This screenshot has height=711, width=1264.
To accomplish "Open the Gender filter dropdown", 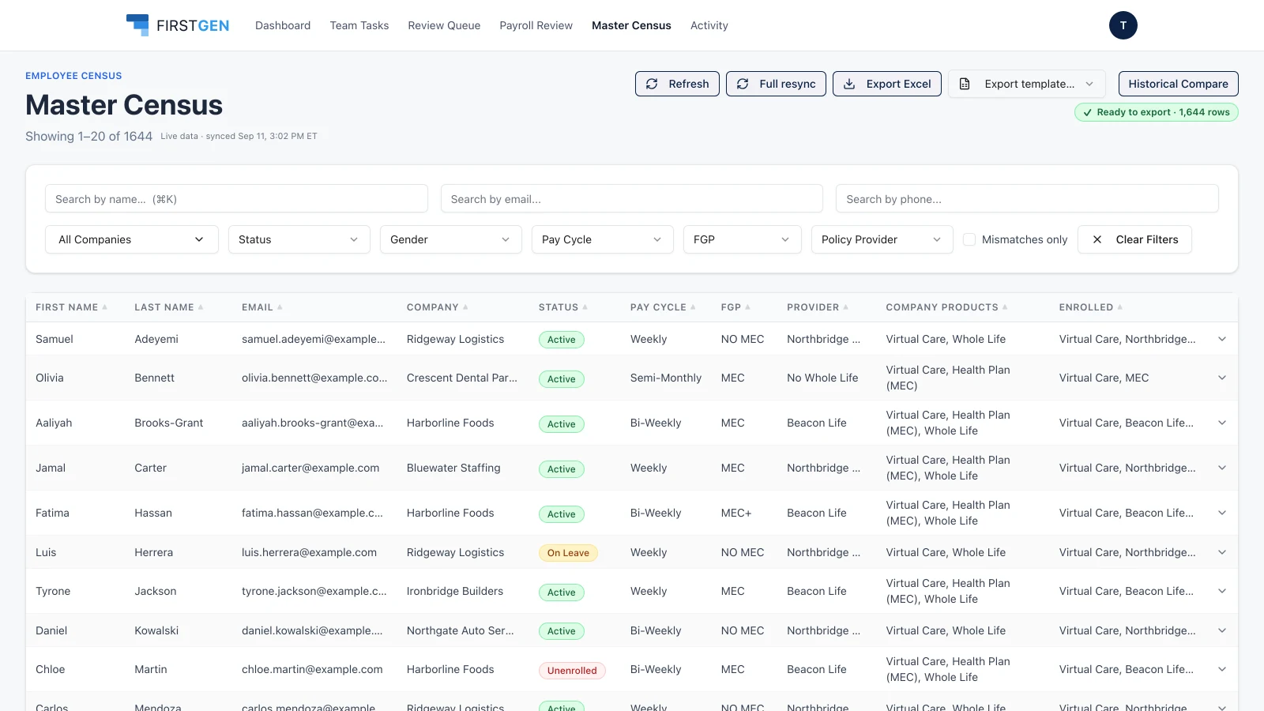I will [x=451, y=239].
